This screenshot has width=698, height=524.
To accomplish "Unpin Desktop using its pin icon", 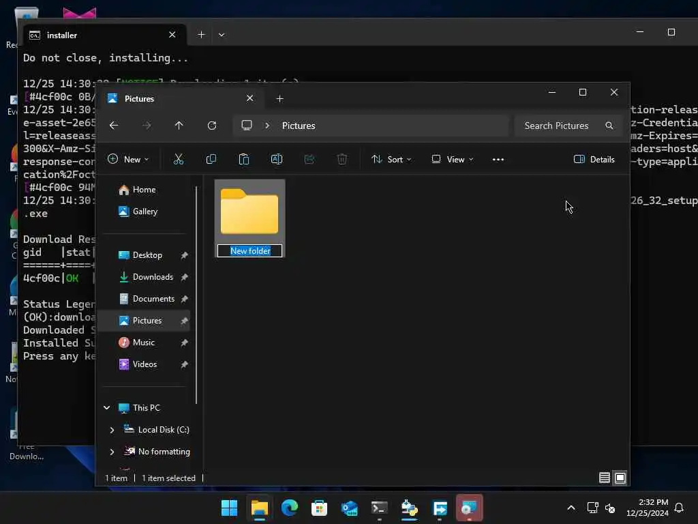I will (184, 255).
